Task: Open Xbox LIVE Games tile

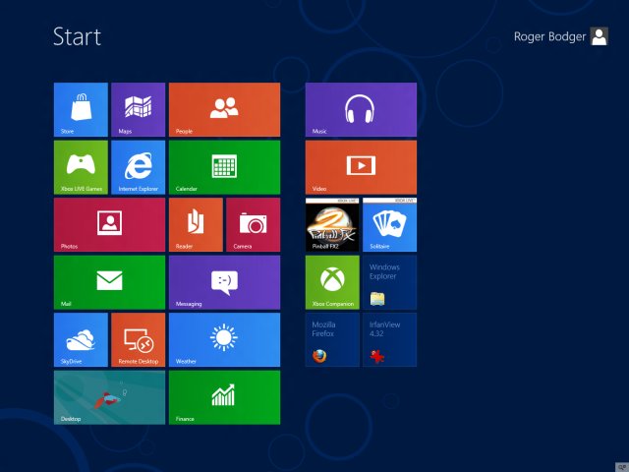Action: tap(81, 167)
